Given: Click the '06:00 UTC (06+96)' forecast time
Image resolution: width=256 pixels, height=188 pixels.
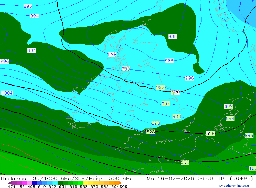Looking at the screenshot, I should pos(225,178).
